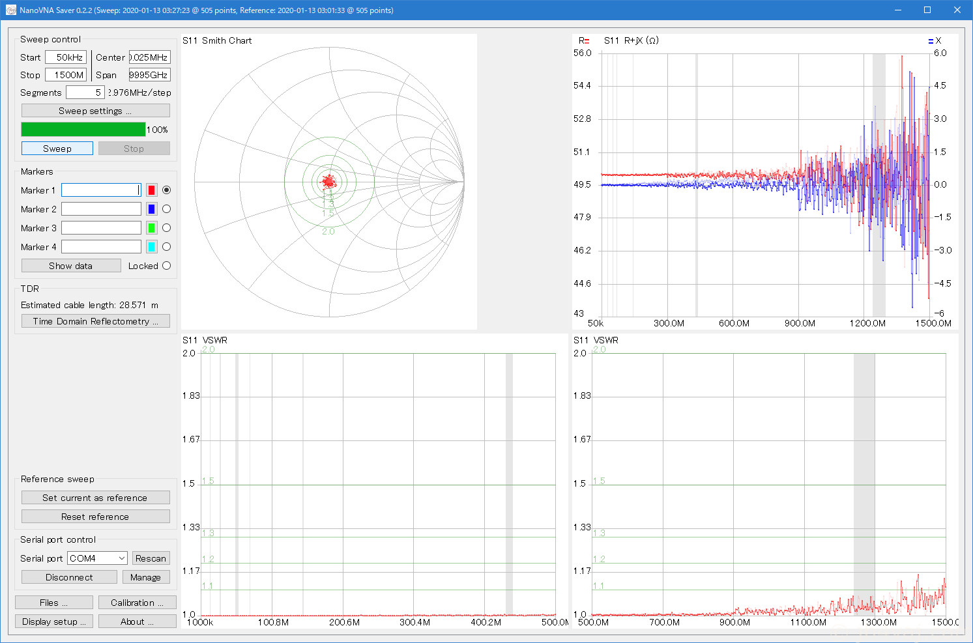
Task: Click the Marker 2 frequency field
Action: 101,209
